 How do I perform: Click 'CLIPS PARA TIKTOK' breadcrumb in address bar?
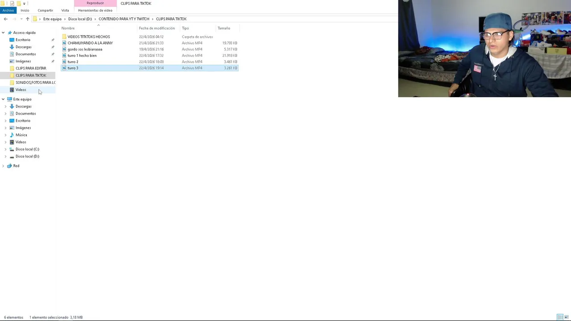click(171, 19)
